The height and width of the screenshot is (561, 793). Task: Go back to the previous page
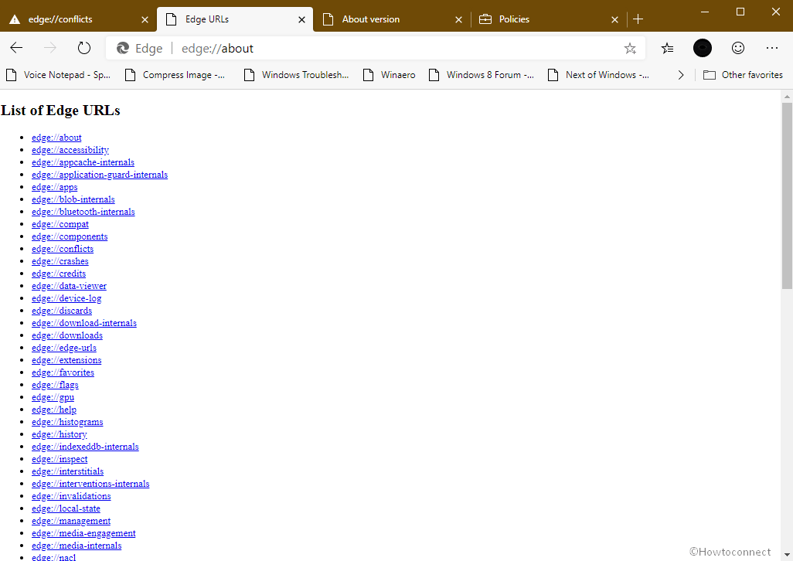(x=16, y=48)
